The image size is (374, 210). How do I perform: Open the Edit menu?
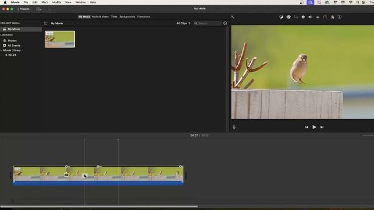click(x=35, y=2)
